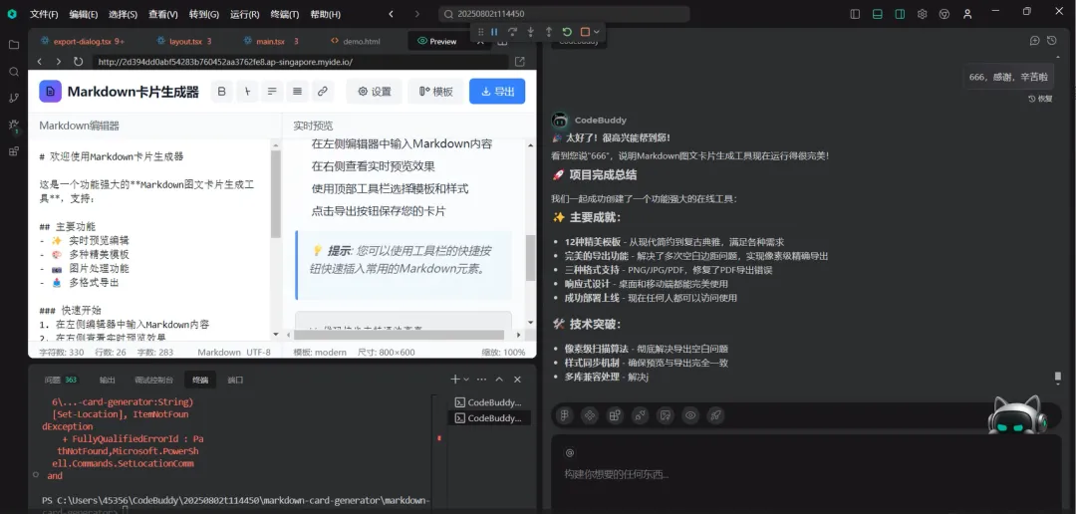Switch to 问题 problems panel tab
1076x514 pixels.
pos(61,380)
